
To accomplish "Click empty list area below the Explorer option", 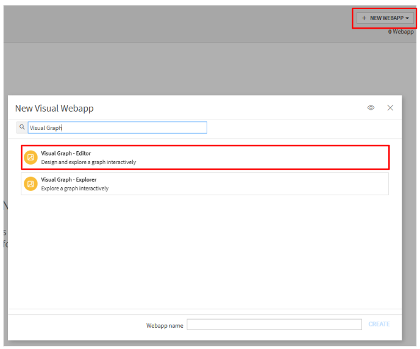I will click(x=204, y=250).
